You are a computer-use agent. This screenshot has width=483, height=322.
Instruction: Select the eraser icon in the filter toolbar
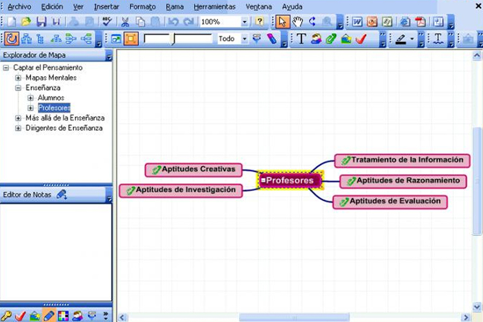(272, 39)
